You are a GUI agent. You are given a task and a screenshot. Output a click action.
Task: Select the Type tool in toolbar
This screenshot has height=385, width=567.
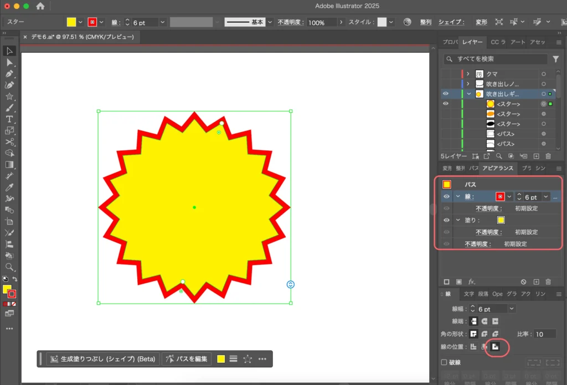pos(9,119)
